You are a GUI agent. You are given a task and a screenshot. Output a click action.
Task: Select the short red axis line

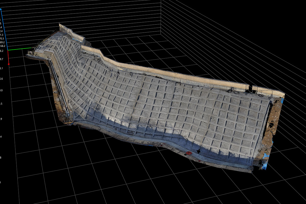tap(8, 57)
